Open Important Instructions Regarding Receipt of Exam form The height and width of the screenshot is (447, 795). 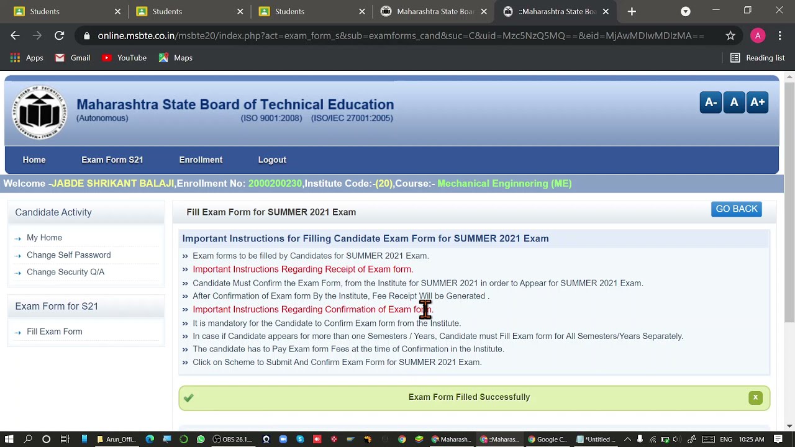[x=302, y=269]
